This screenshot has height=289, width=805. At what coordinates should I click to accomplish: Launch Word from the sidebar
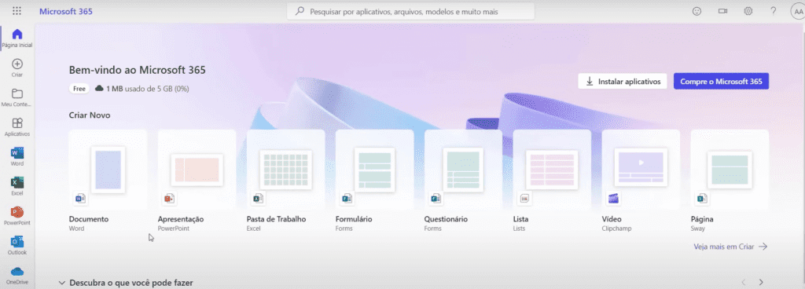(x=17, y=157)
